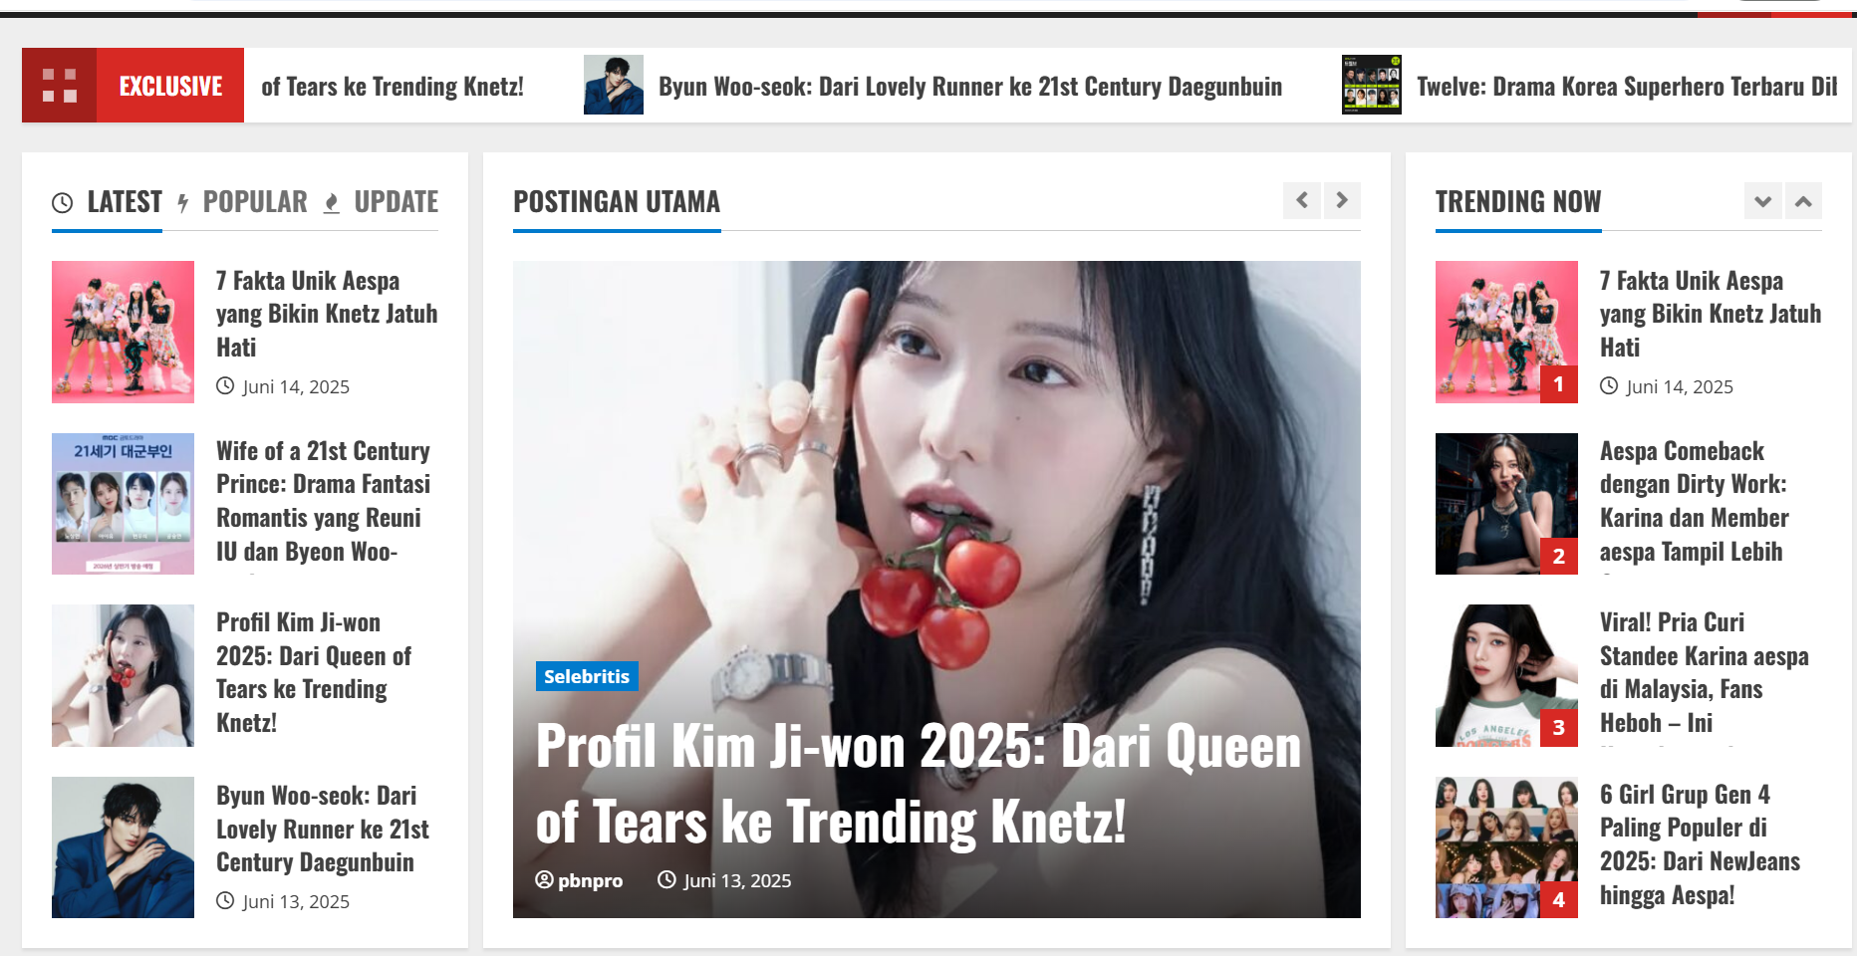
Task: Click the clock icon beside LATEST tab
Action: [62, 203]
